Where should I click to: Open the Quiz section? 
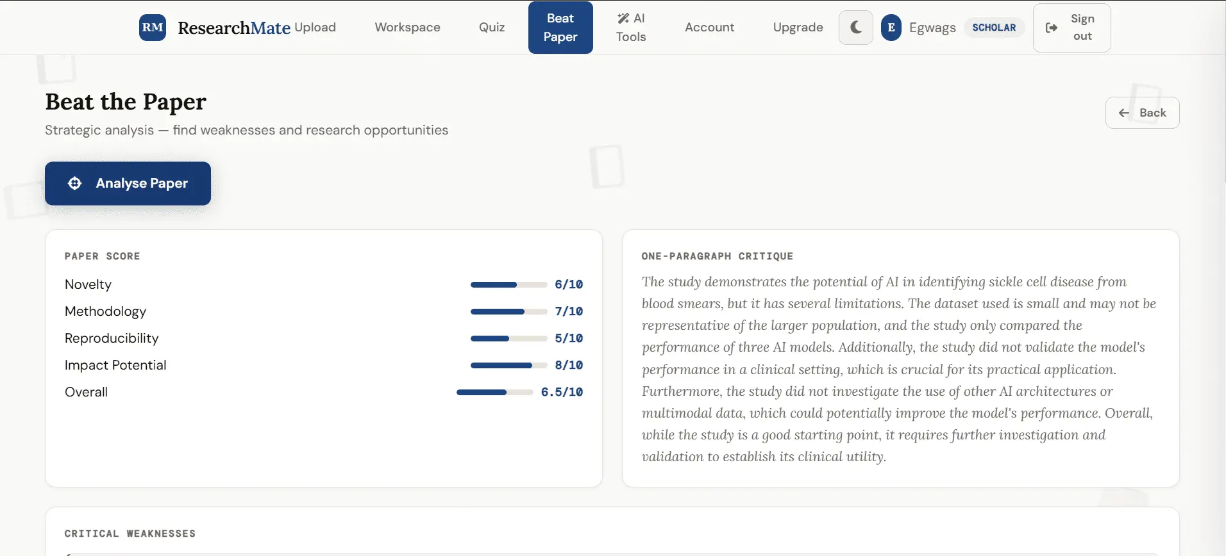click(492, 28)
